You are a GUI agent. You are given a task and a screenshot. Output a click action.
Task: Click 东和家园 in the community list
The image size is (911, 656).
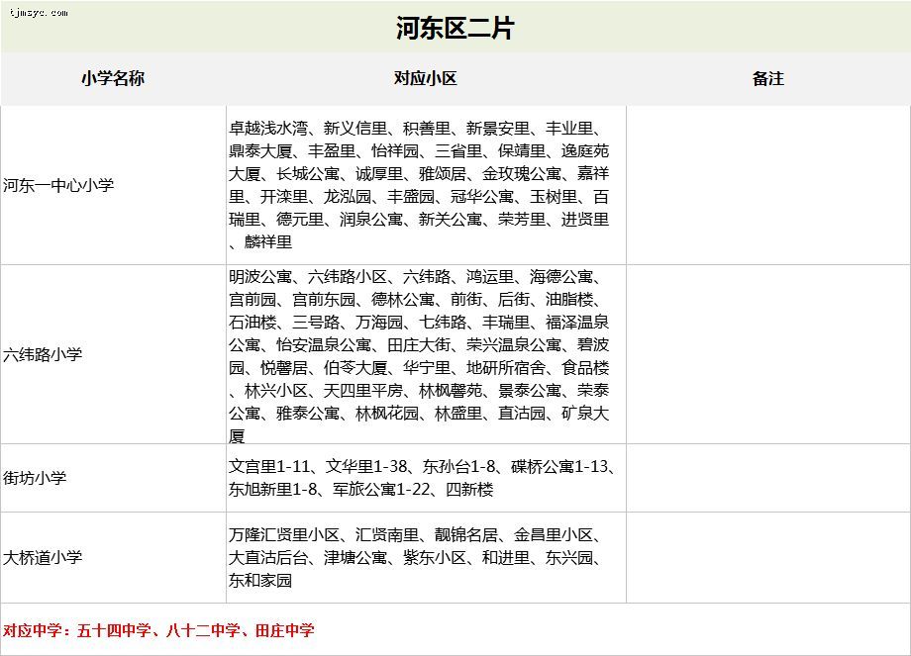260,581
